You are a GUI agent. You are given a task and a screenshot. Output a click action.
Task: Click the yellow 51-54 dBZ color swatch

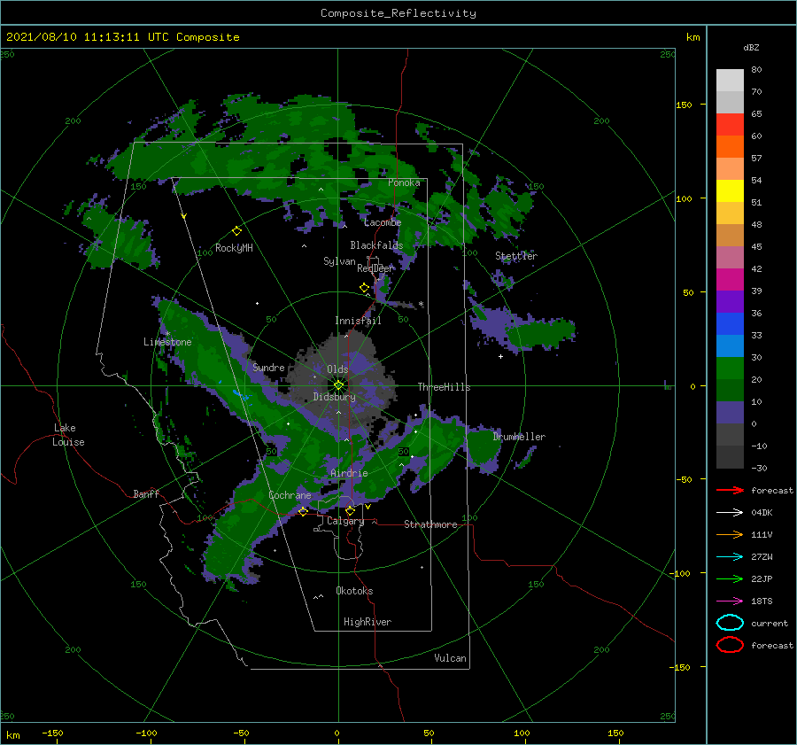click(x=730, y=190)
